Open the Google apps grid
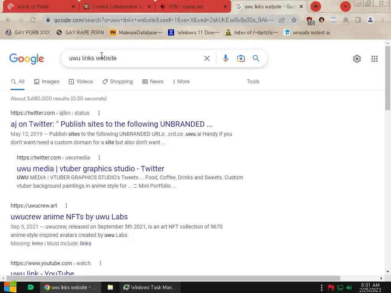This screenshot has height=293, width=391. point(374,58)
